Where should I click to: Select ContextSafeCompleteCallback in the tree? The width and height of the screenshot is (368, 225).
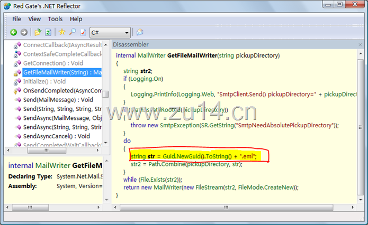pyautogui.click(x=62, y=54)
